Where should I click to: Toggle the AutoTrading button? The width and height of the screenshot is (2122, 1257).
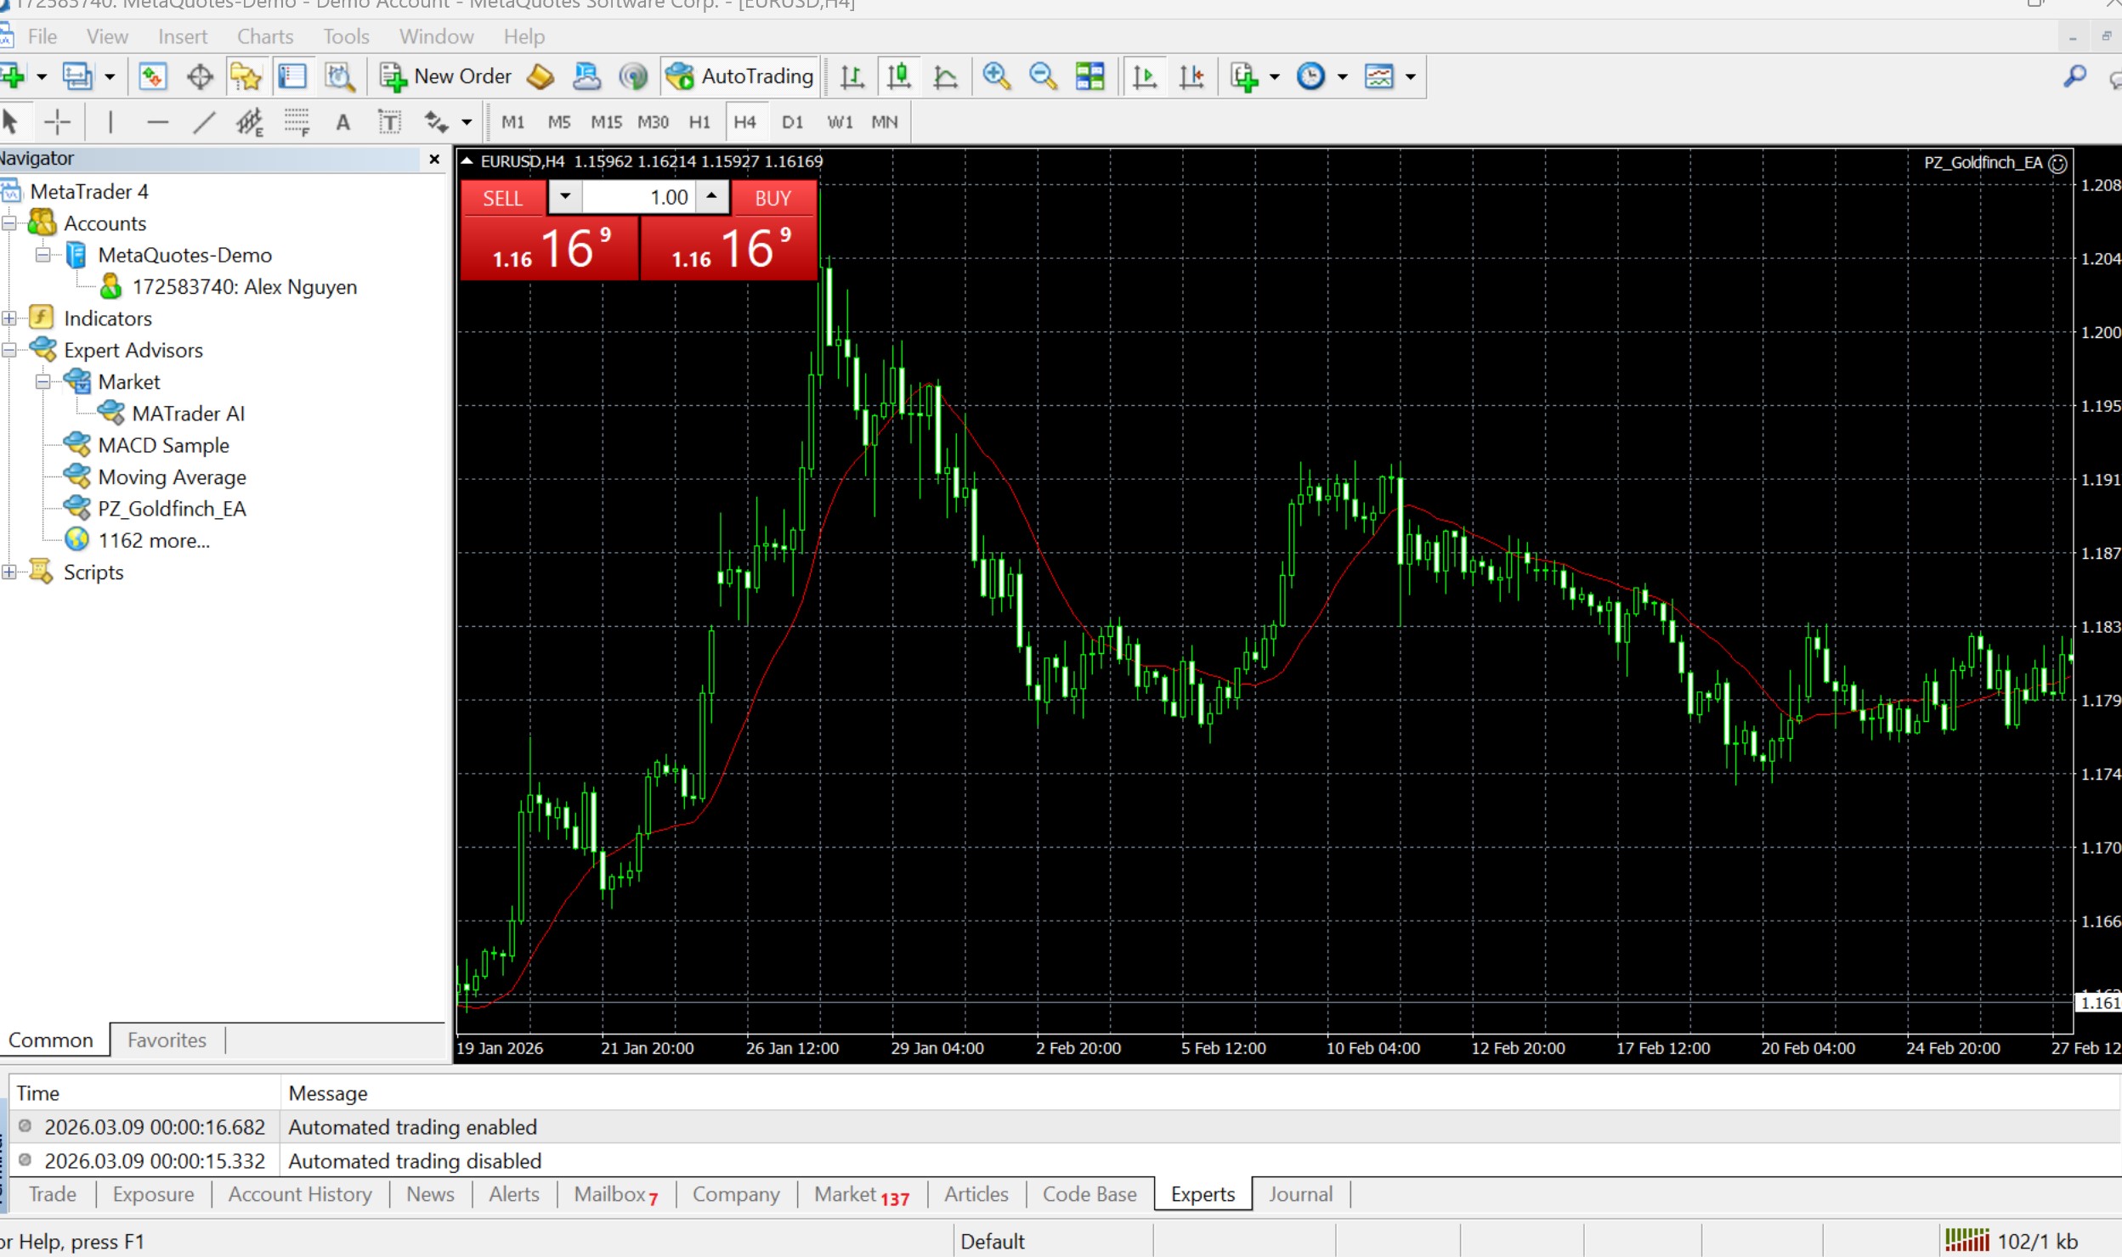point(740,76)
